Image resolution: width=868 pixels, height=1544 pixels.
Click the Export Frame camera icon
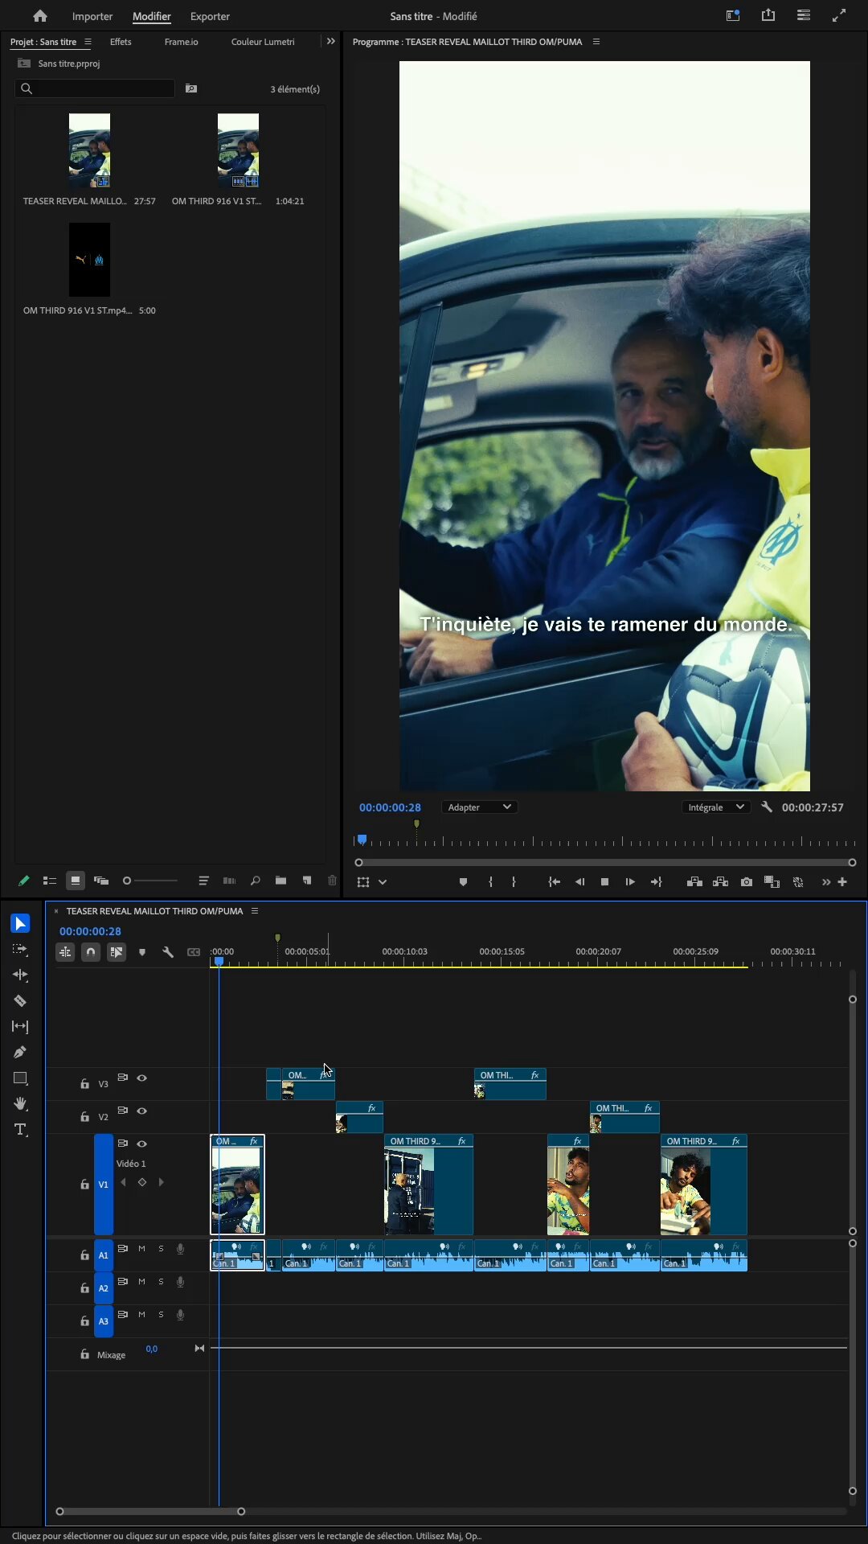point(747,882)
